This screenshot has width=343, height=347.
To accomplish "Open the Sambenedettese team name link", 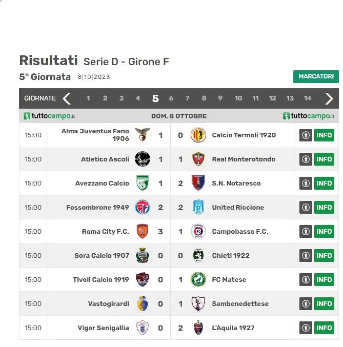I will (x=240, y=304).
